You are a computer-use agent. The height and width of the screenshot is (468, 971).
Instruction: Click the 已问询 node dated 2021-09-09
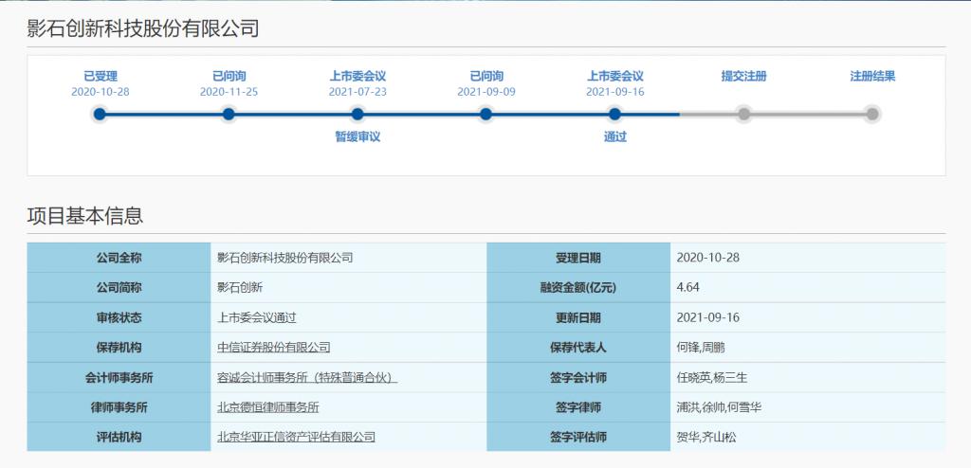click(x=486, y=114)
